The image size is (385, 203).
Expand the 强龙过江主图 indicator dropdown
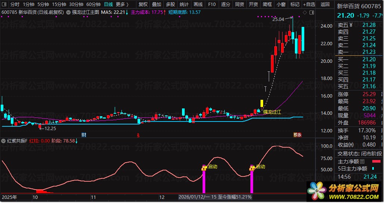click(68, 12)
